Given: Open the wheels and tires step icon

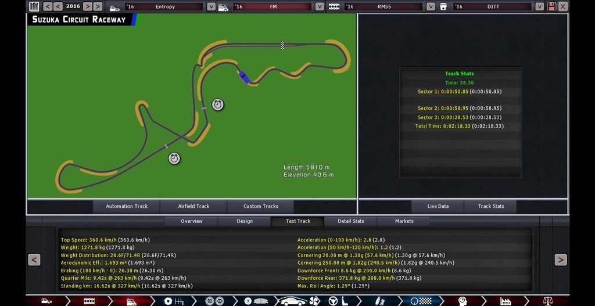Looking at the screenshot, I should point(214,301).
